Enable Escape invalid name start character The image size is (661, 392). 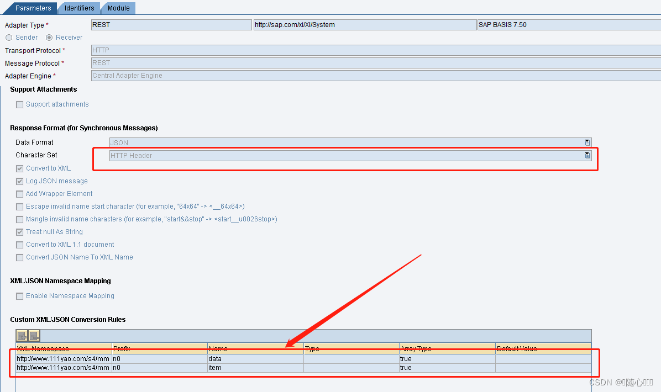click(x=19, y=206)
